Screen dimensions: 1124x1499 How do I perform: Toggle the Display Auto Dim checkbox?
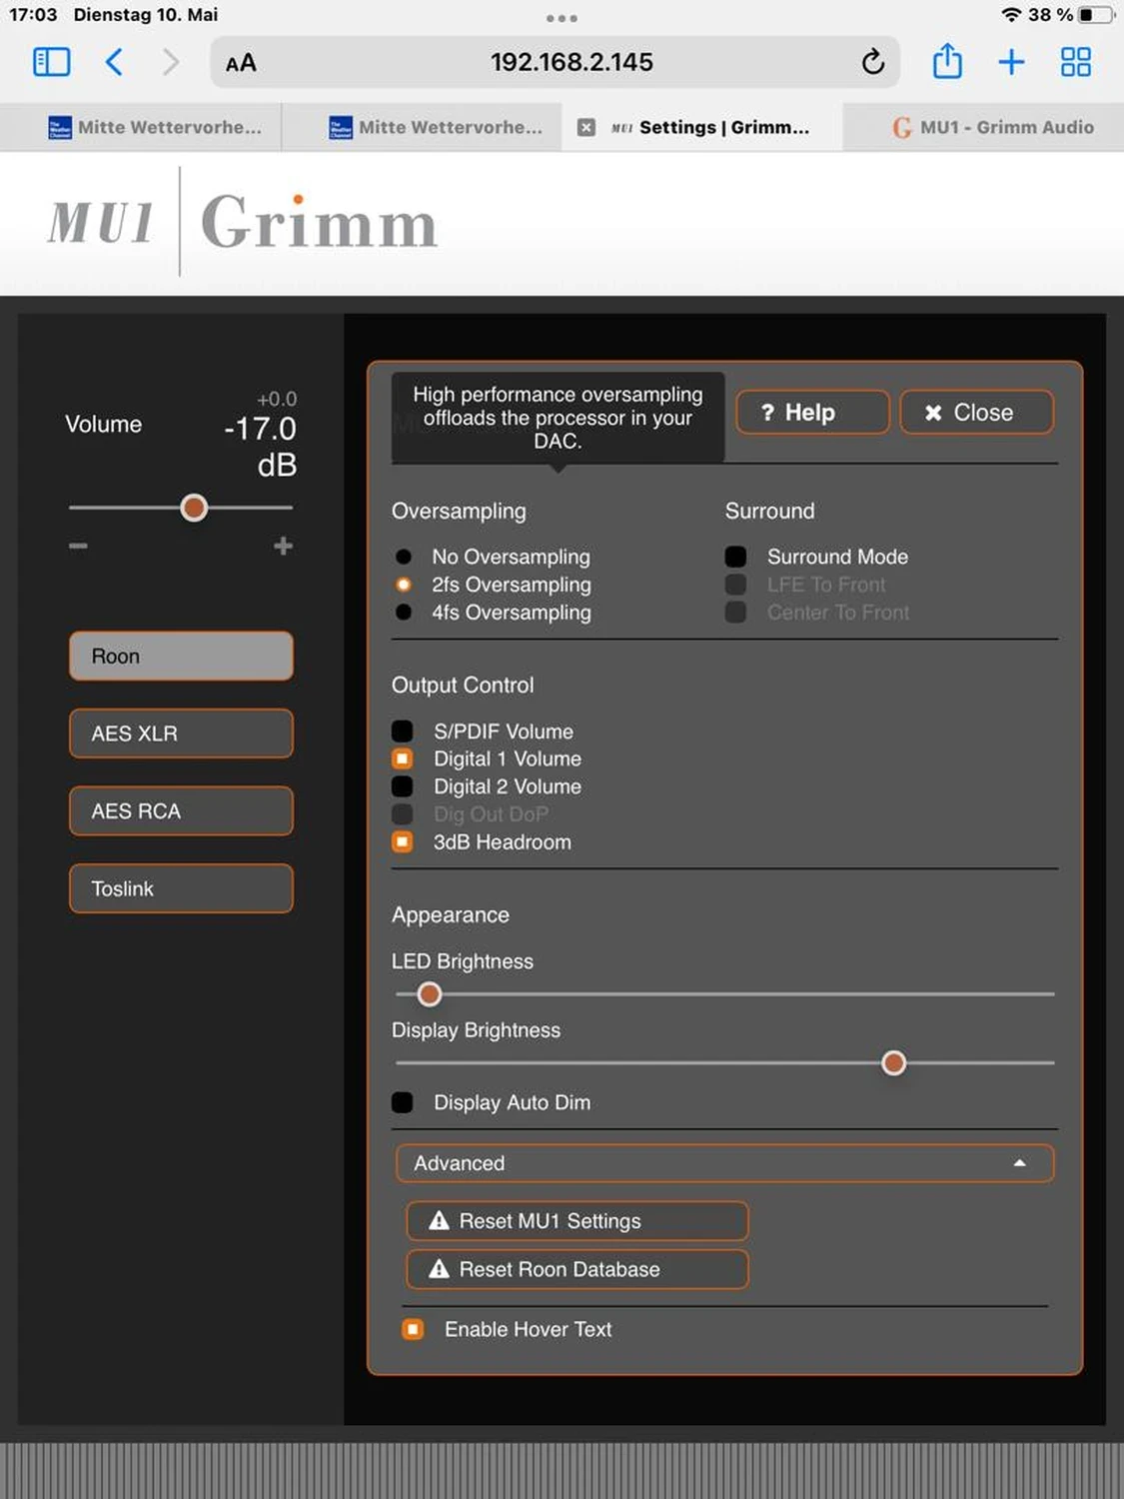(403, 1102)
